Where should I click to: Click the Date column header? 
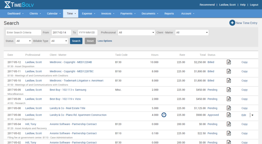click(x=10, y=55)
